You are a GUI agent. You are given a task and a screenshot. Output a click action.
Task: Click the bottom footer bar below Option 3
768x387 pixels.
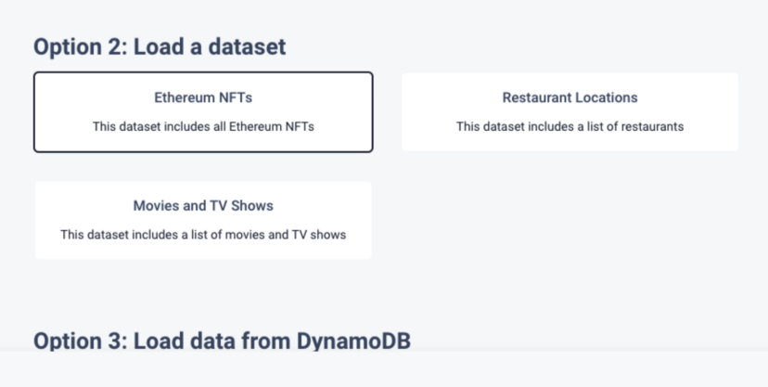384,369
